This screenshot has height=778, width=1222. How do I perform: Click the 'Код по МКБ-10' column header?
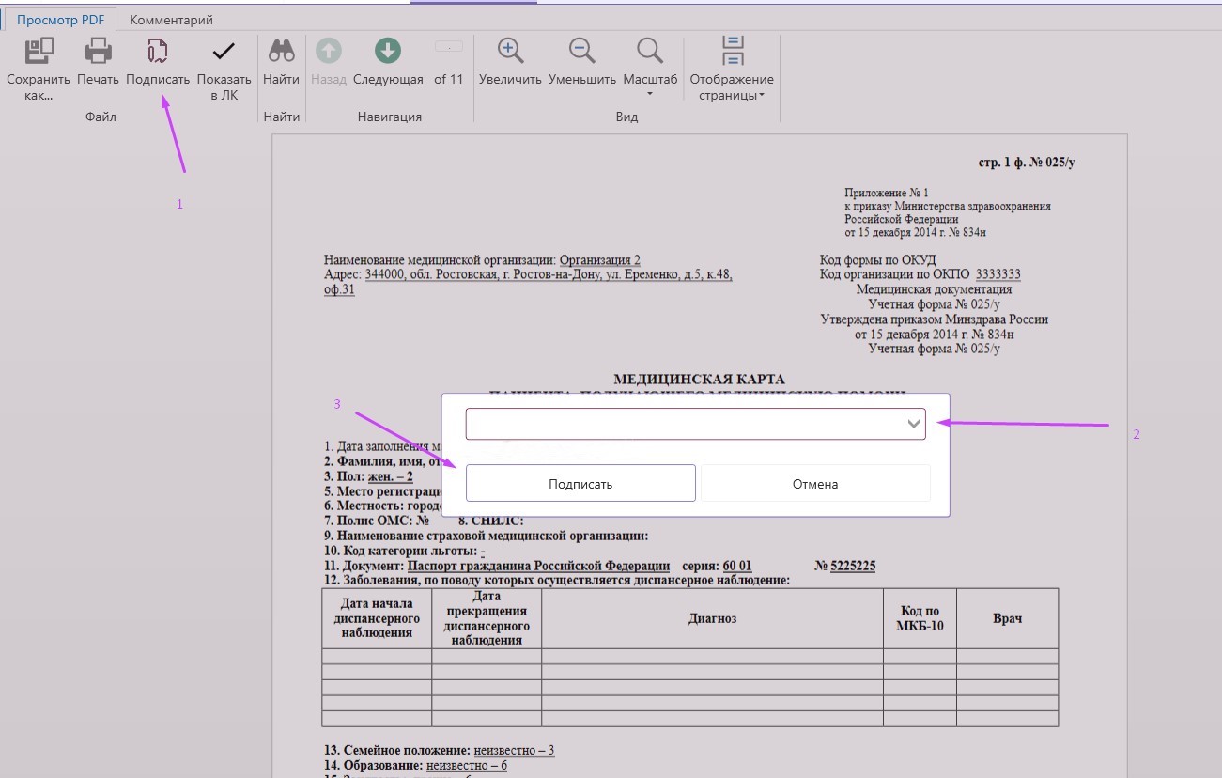[920, 618]
